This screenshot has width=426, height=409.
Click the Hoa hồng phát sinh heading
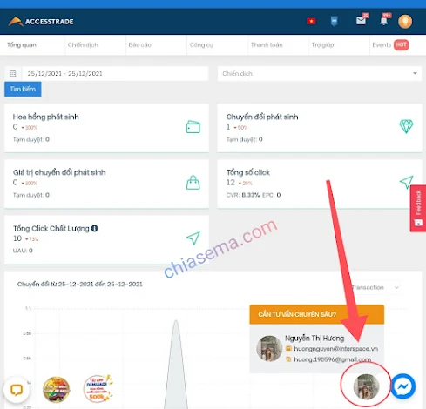point(46,117)
